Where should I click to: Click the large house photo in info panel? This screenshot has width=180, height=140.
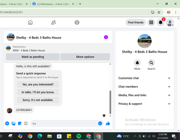click(144, 41)
